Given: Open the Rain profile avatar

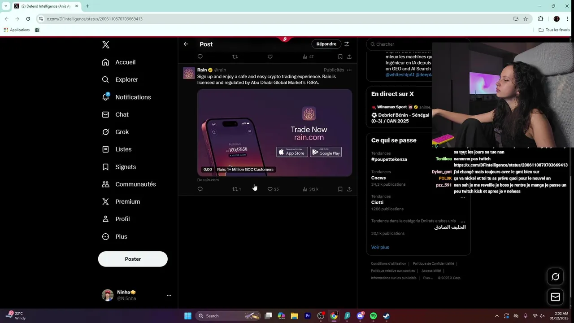Looking at the screenshot, I should (189, 73).
